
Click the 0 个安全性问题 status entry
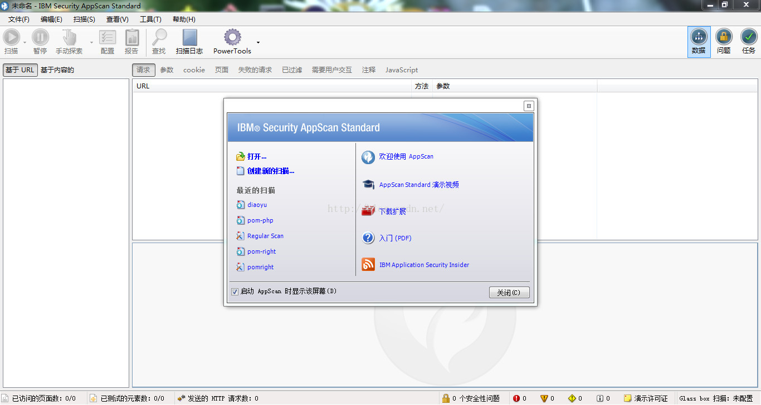(471, 398)
